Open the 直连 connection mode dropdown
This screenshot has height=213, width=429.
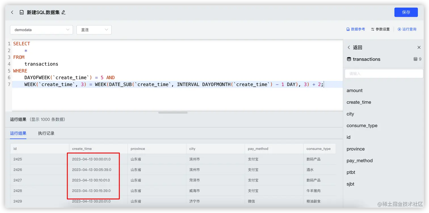point(94,30)
